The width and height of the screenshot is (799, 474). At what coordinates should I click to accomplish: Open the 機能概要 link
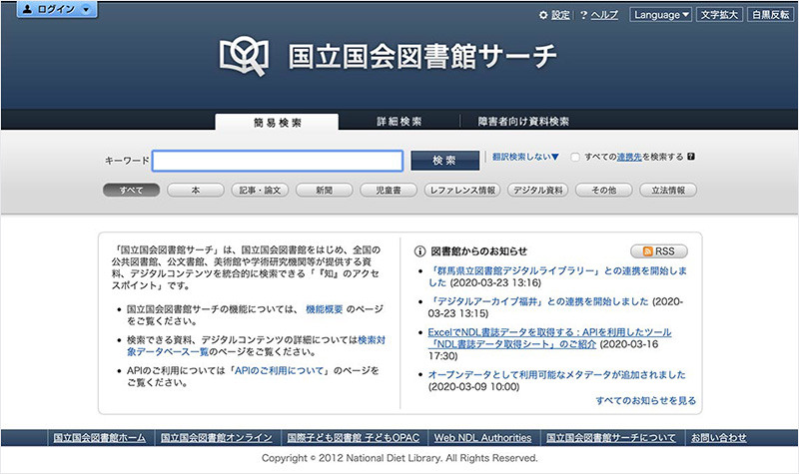(x=324, y=309)
